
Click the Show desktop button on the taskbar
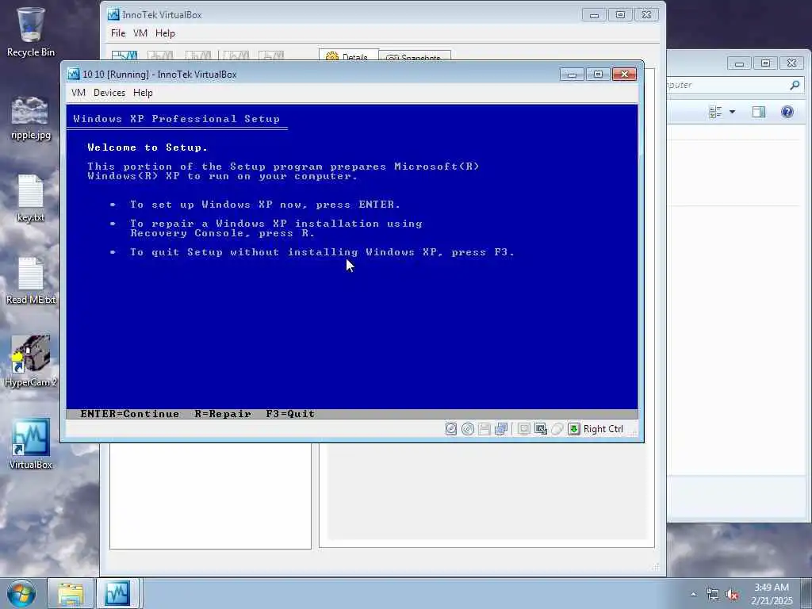pyautogui.click(x=806, y=593)
